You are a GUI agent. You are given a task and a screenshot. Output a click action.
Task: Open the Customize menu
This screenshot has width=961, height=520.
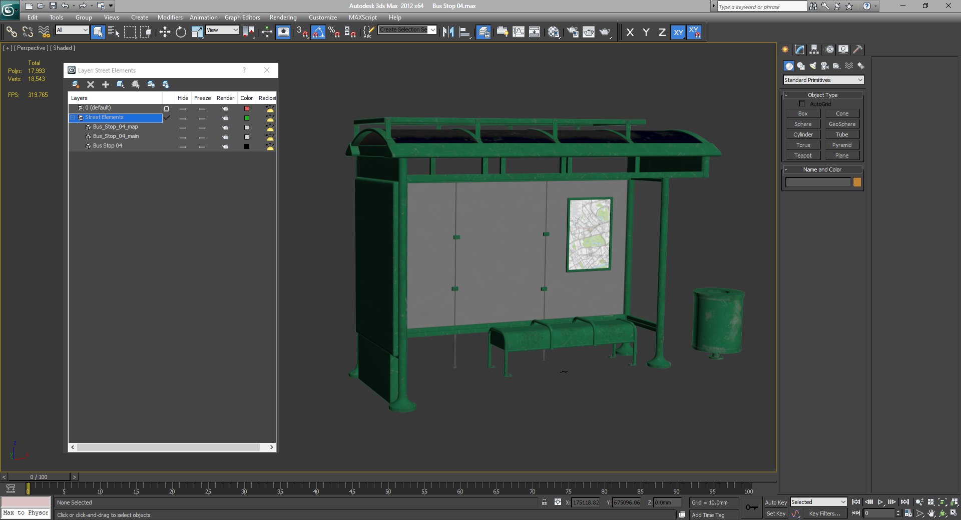323,17
